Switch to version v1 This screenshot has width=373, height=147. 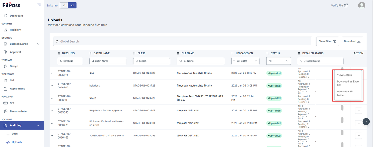click(64, 5)
